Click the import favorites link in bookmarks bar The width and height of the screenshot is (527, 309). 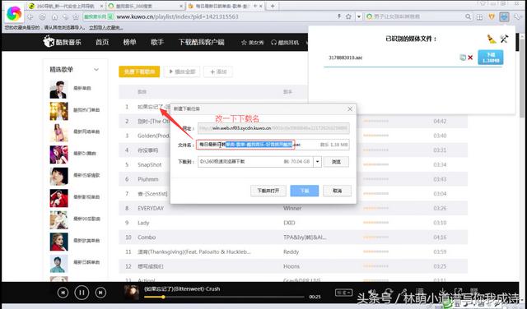click(x=105, y=27)
